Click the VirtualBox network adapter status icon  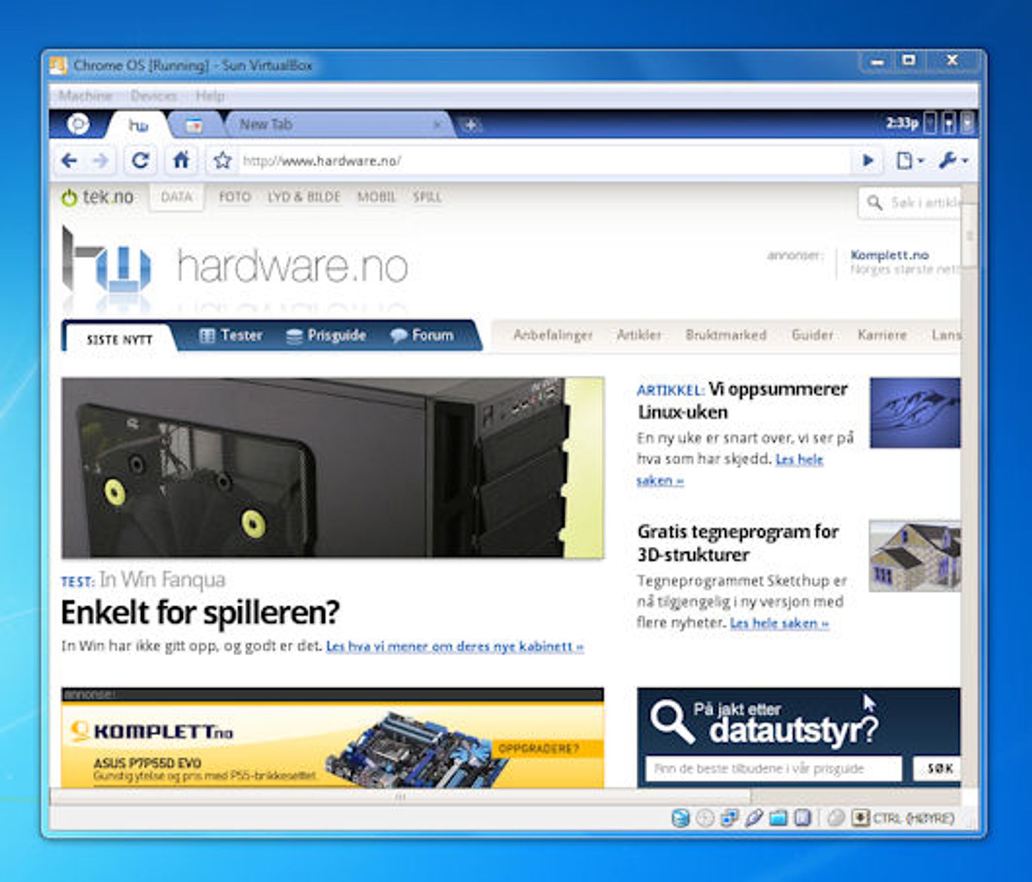tap(729, 818)
